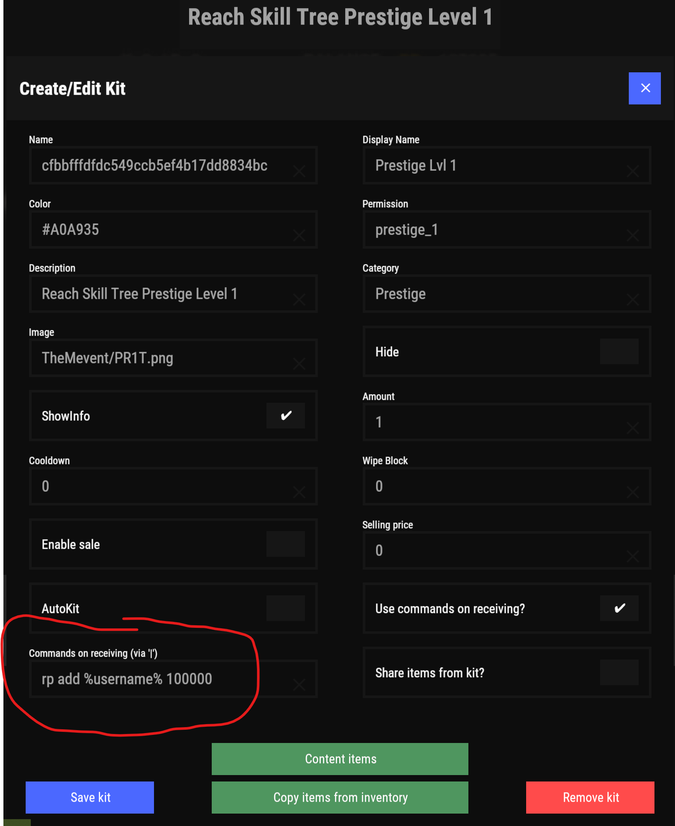Uncheck the ShowInfo checkbox
Viewport: 675px width, 826px height.
click(286, 416)
